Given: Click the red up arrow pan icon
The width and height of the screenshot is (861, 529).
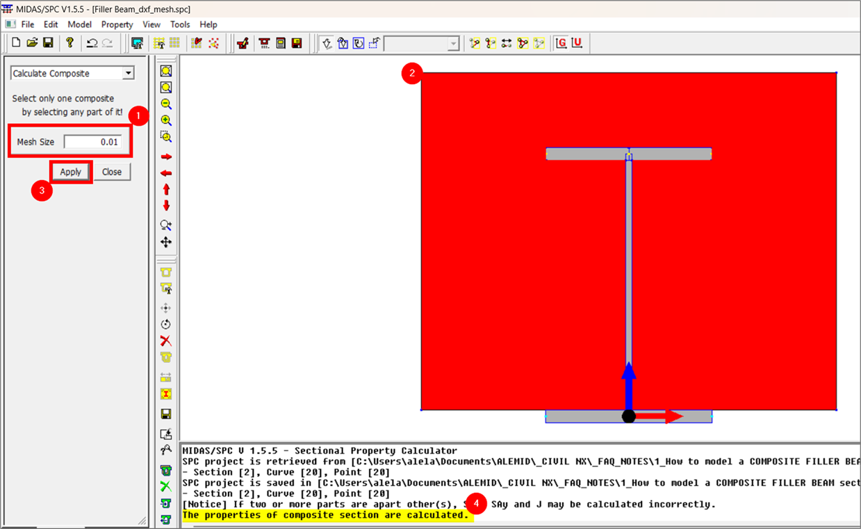Looking at the screenshot, I should click(x=166, y=189).
